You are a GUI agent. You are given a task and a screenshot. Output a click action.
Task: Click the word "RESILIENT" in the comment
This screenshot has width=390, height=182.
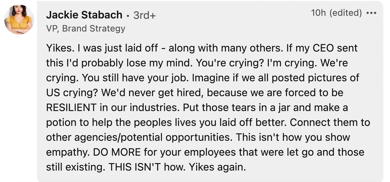[71, 108]
